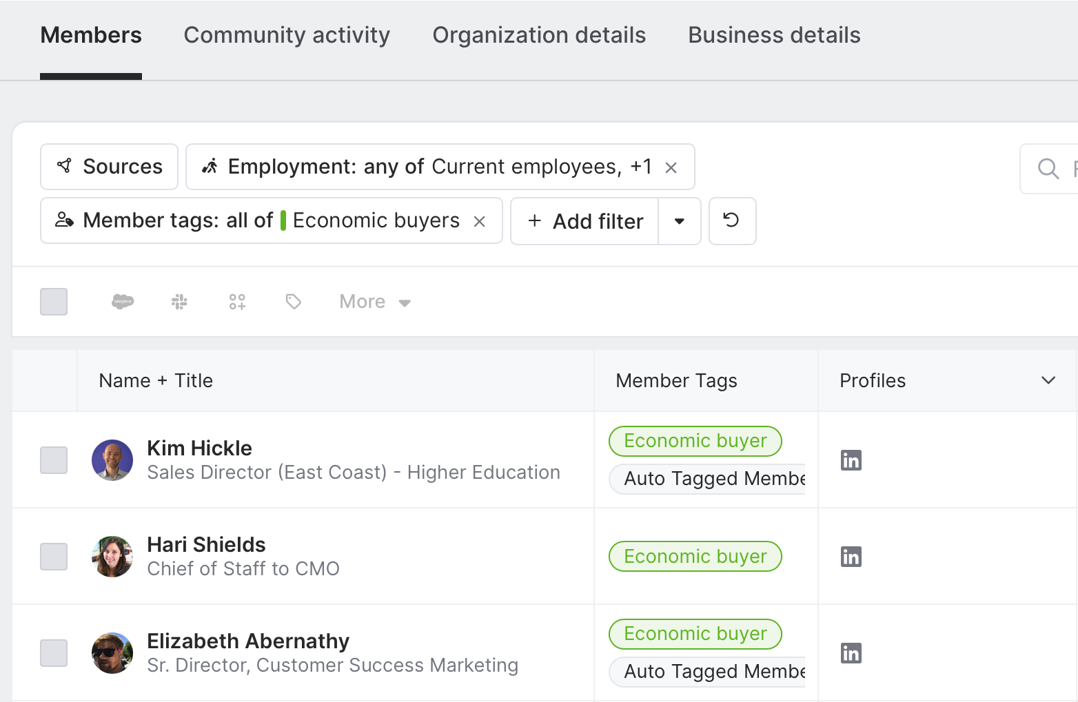Click the green Economic buyers tag swatch

point(283,220)
